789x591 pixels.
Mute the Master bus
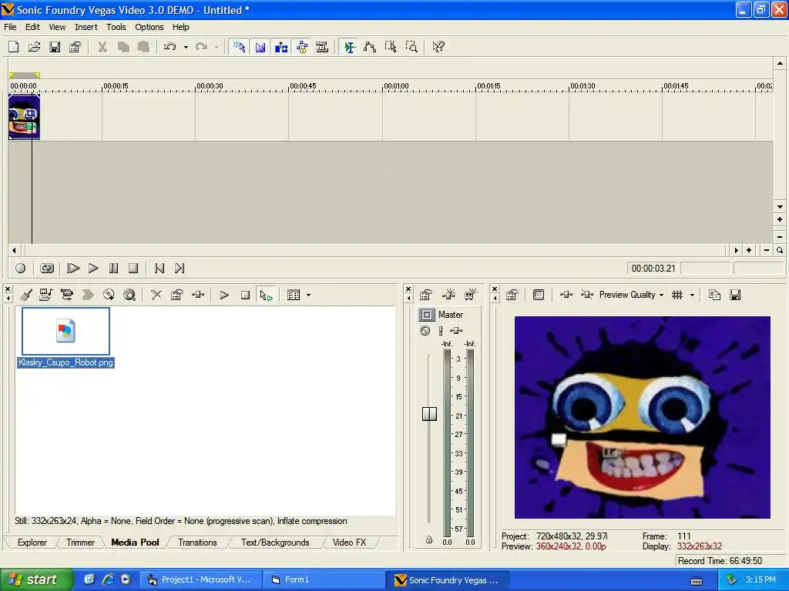pos(425,331)
